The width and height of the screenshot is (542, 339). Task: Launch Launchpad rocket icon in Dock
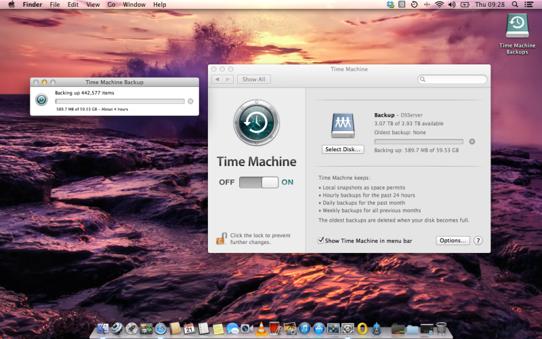(x=131, y=328)
